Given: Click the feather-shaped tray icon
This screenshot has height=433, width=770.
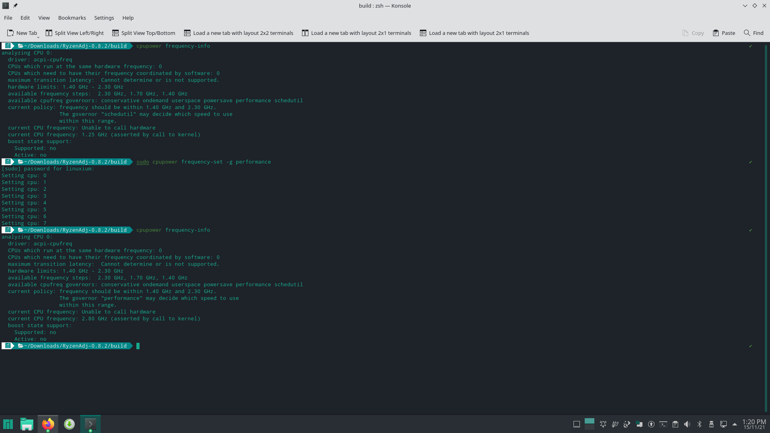Looking at the screenshot, I should 615,424.
